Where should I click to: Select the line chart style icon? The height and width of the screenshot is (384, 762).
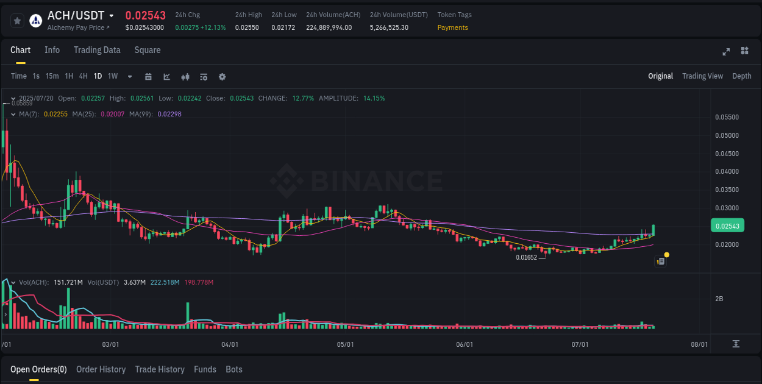166,76
